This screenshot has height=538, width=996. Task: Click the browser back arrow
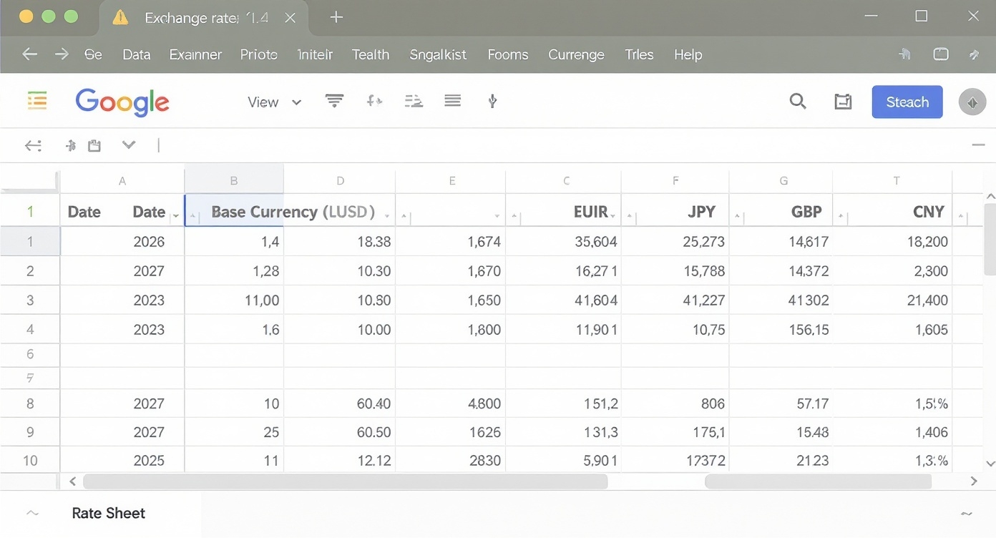(x=29, y=54)
